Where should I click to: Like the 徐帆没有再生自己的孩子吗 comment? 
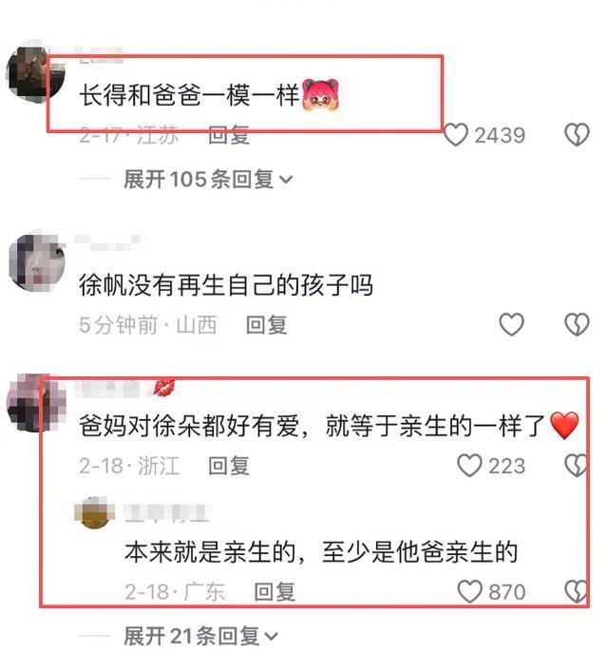(x=512, y=324)
